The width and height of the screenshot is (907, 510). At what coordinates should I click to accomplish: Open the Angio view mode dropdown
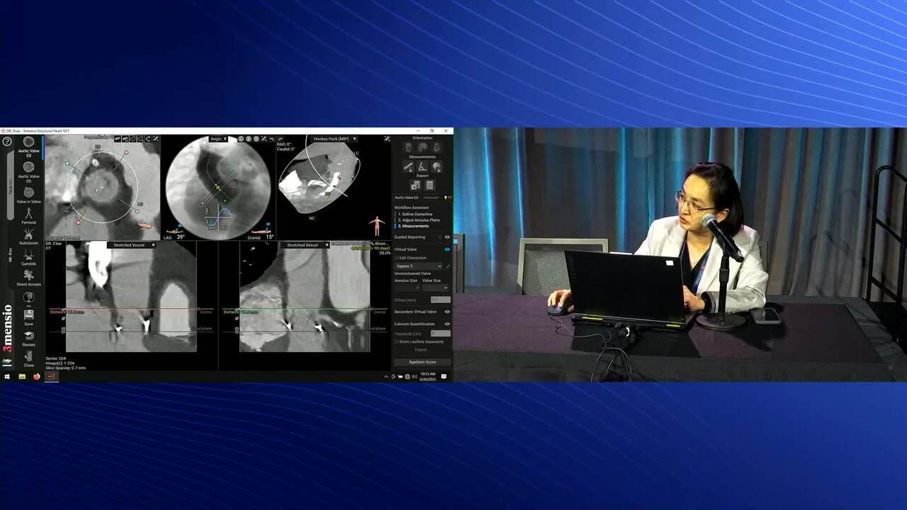[218, 139]
